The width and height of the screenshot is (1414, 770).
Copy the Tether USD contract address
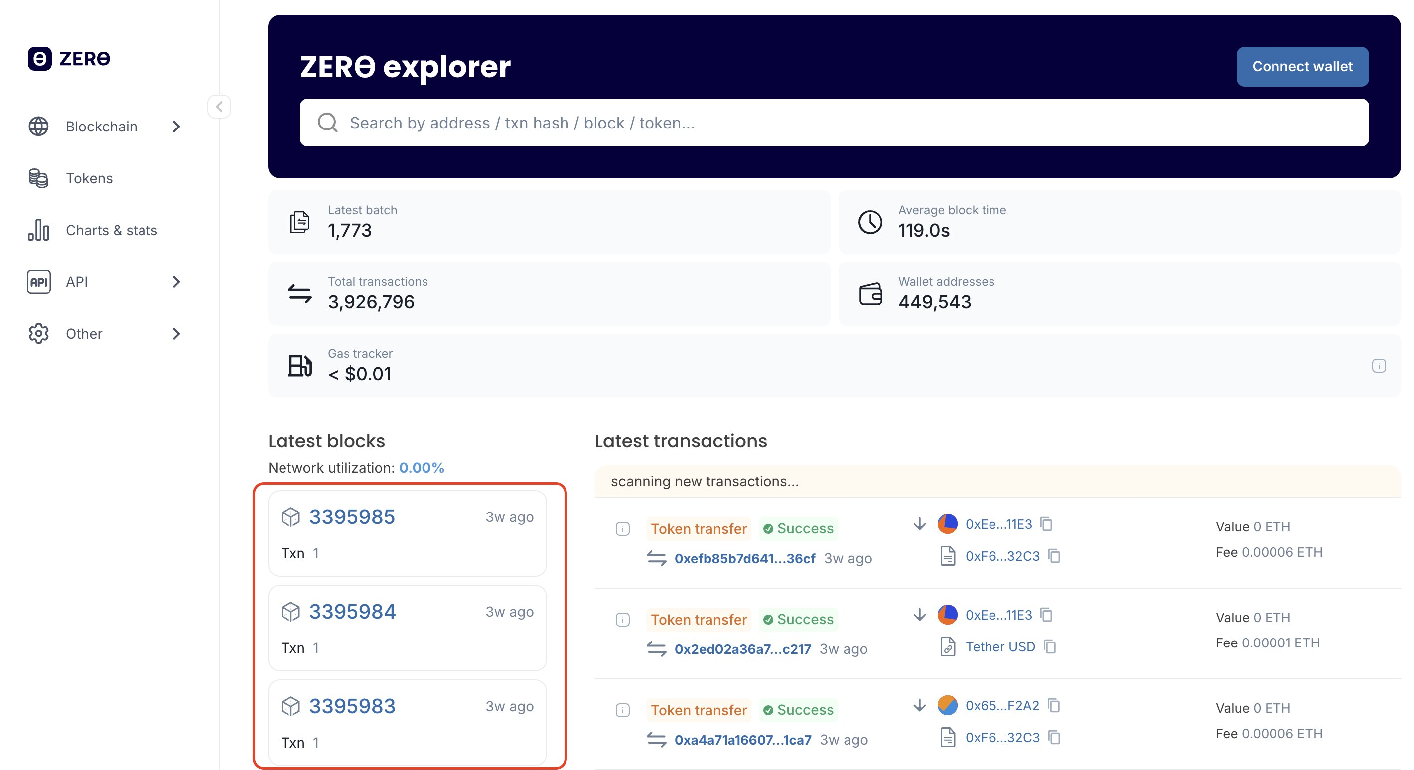[1049, 646]
